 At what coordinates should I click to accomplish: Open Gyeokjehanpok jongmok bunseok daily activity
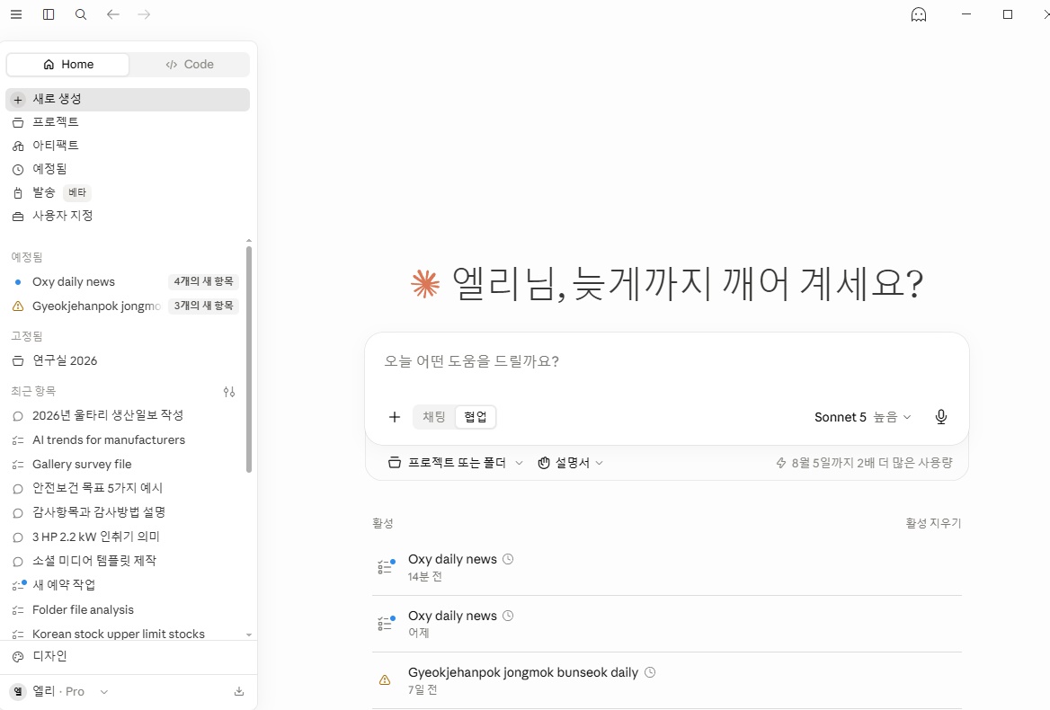tap(667, 679)
